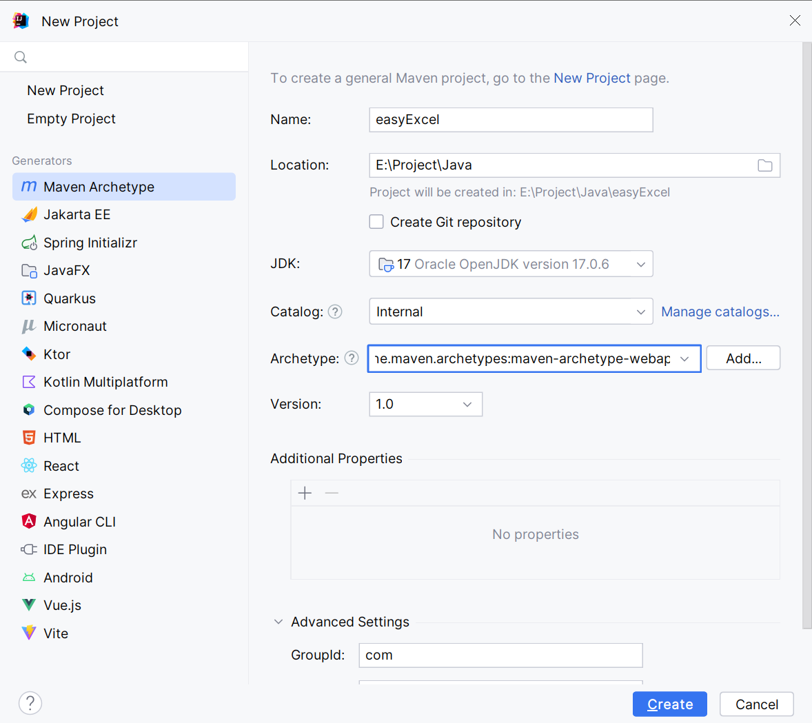Click the Vite lightning icon
This screenshot has width=812, height=723.
[29, 633]
